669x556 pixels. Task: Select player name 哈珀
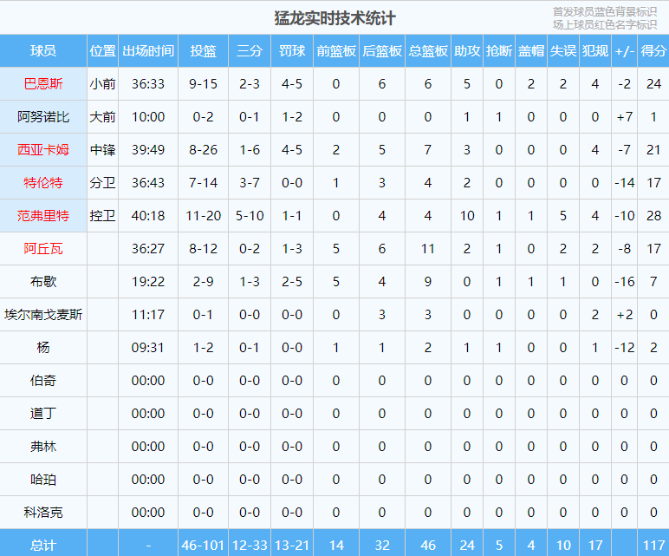click(x=43, y=479)
